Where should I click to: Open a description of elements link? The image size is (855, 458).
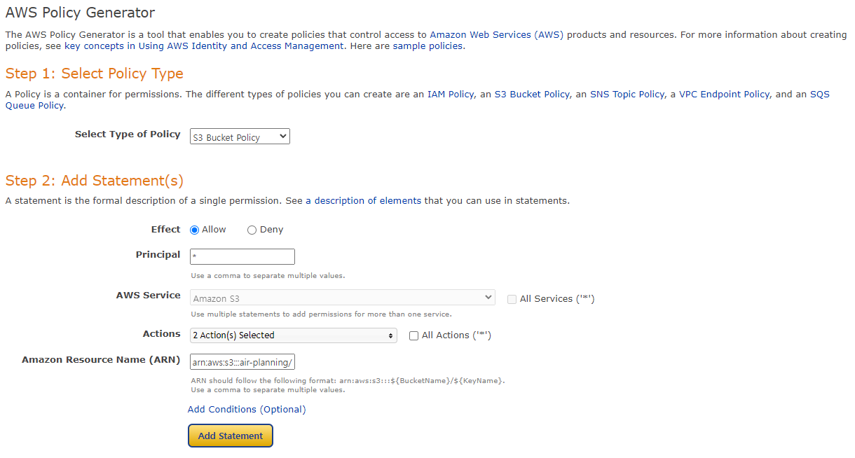coord(364,200)
